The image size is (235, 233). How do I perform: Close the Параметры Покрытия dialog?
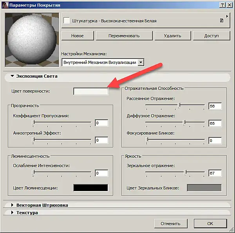tap(229, 5)
